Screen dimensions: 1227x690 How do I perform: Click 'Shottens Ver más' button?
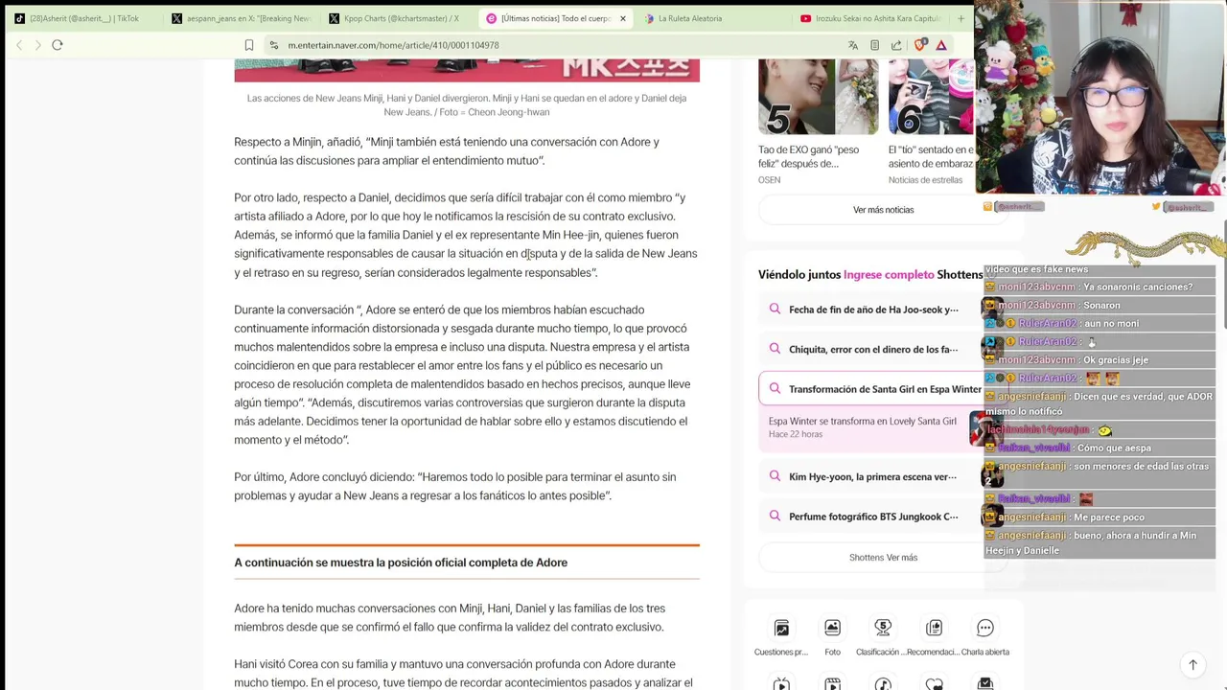(x=883, y=557)
